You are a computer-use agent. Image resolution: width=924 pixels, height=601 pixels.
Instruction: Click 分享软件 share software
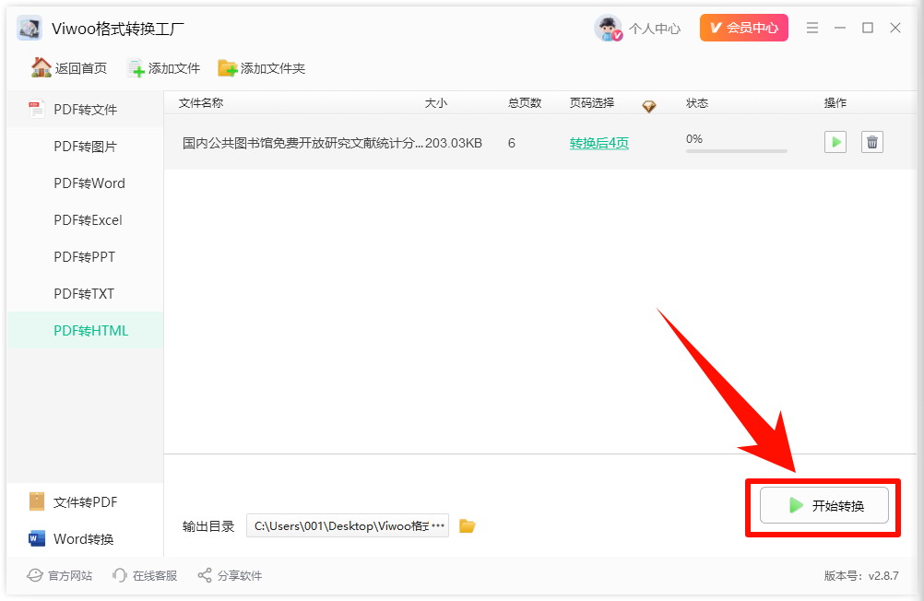pyautogui.click(x=230, y=575)
